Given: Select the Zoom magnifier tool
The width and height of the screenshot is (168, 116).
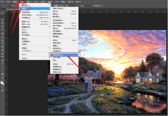Looking at the screenshot, I should point(2,77).
